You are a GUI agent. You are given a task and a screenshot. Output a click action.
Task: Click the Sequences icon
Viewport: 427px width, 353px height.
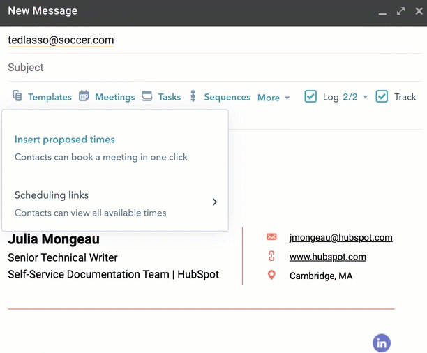tap(193, 96)
